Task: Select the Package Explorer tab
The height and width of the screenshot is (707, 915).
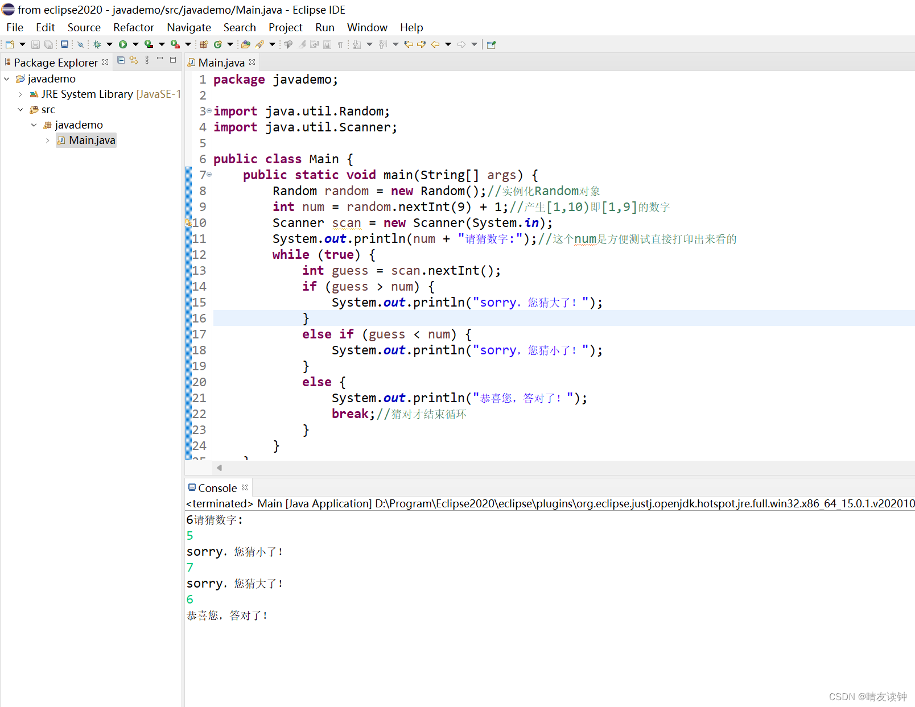Action: point(56,63)
